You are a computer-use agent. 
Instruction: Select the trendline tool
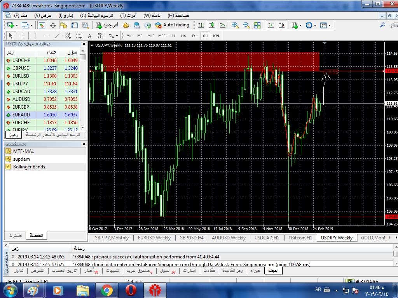coord(57,36)
